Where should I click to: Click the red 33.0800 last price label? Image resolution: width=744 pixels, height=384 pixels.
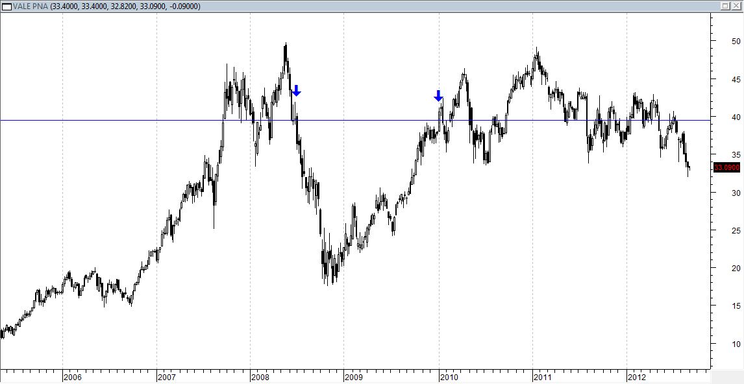pyautogui.click(x=726, y=167)
